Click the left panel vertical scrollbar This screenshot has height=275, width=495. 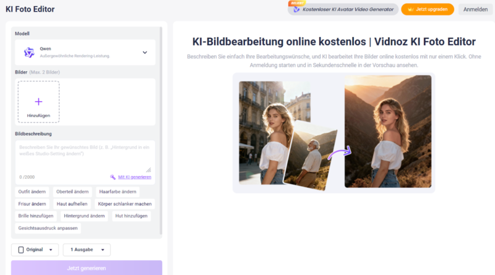tap(161, 131)
